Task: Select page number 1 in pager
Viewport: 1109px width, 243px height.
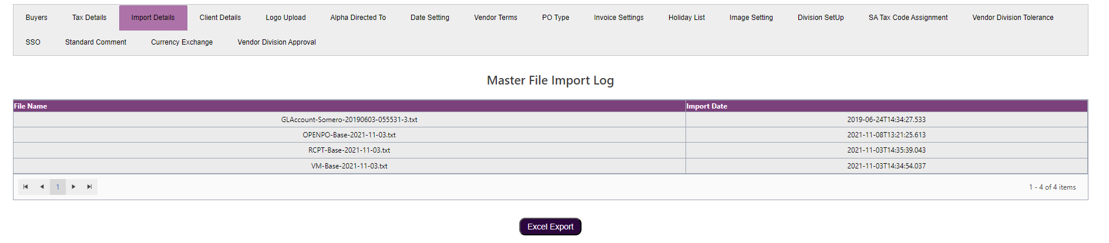Action: pyautogui.click(x=58, y=187)
